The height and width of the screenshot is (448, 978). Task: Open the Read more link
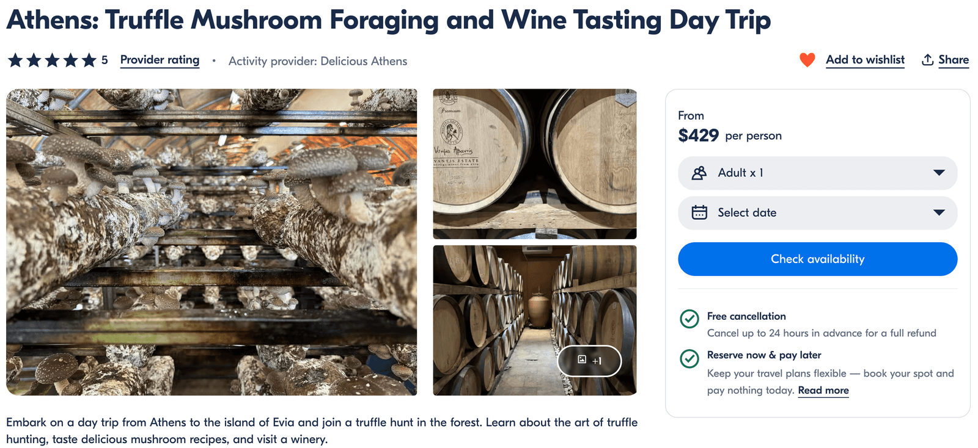coord(823,391)
